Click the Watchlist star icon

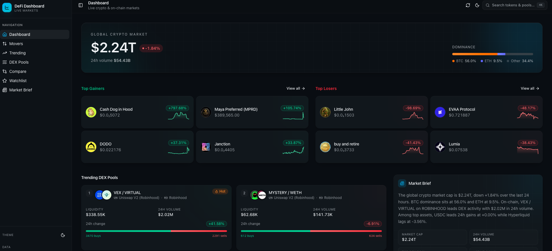pos(5,81)
